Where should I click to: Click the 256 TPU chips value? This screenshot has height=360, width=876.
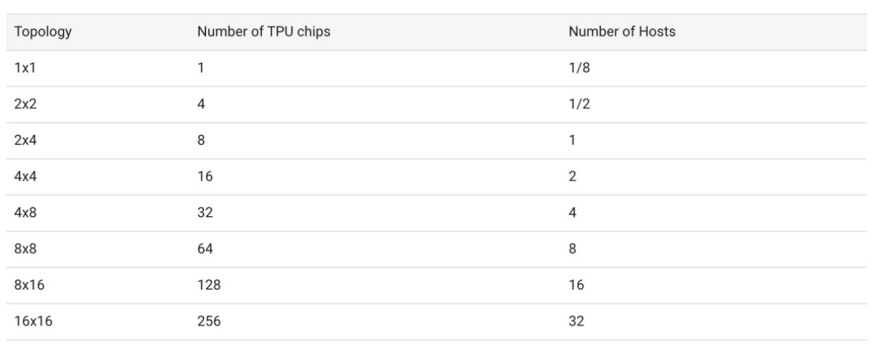(209, 322)
